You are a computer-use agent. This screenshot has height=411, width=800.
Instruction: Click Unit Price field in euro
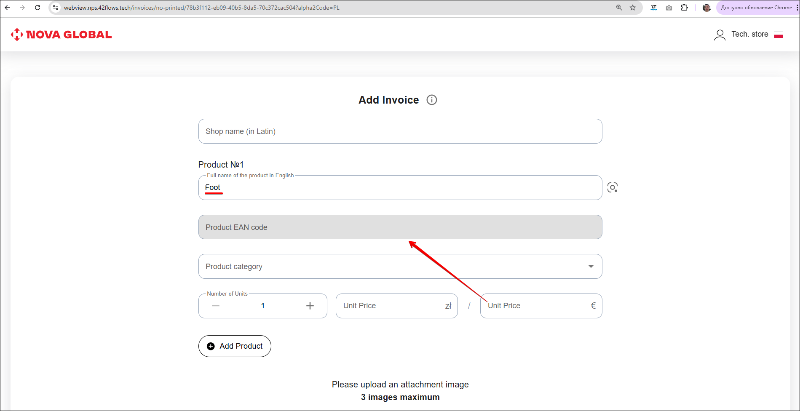coord(536,306)
